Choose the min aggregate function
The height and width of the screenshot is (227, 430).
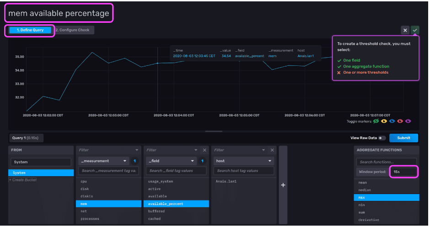coord(387,205)
